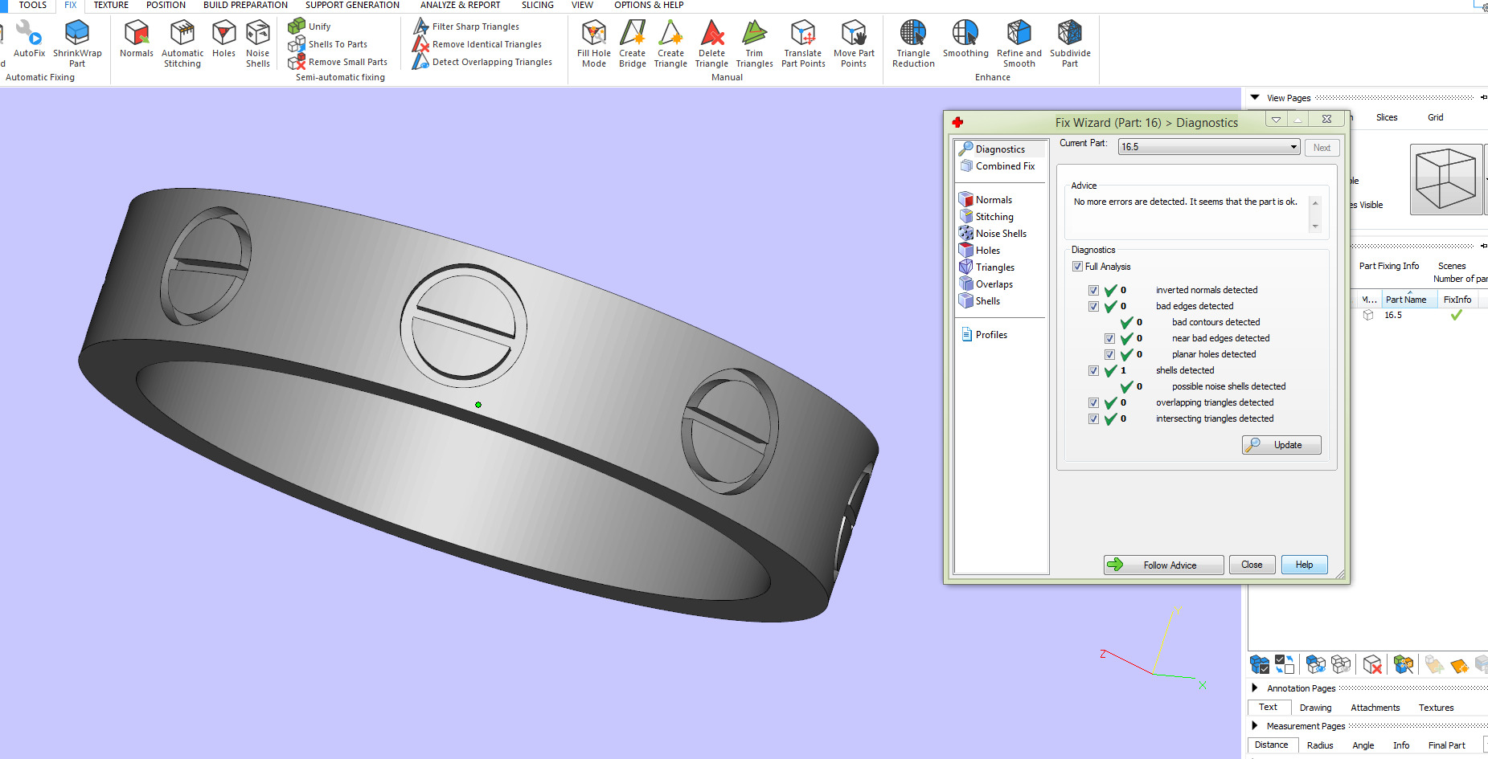Open the TEXTURE ribbon tab
The image size is (1488, 759).
click(111, 5)
